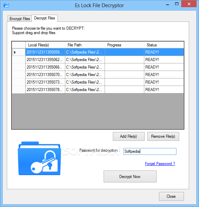The image size is (199, 207).
Task: Select file 201511231135078... in the list
Action: tap(45, 90)
